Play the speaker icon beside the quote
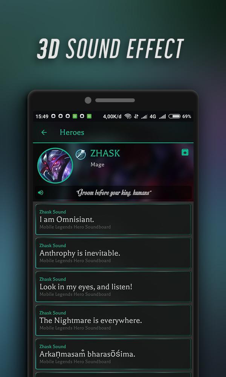This screenshot has width=226, height=377. point(41,193)
